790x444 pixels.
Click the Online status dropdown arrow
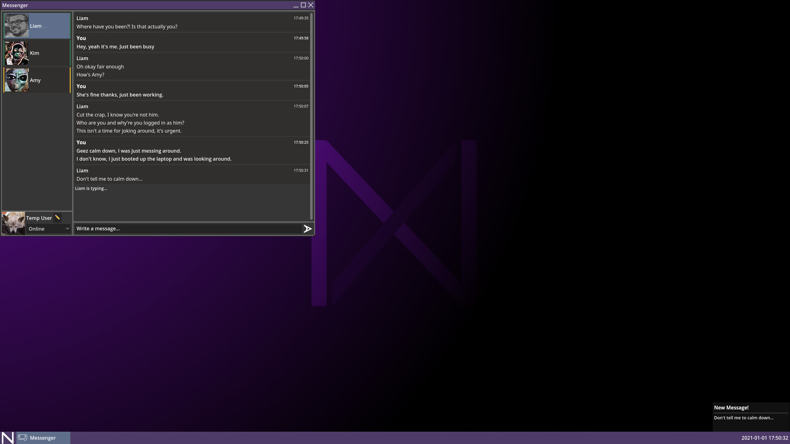tap(67, 229)
